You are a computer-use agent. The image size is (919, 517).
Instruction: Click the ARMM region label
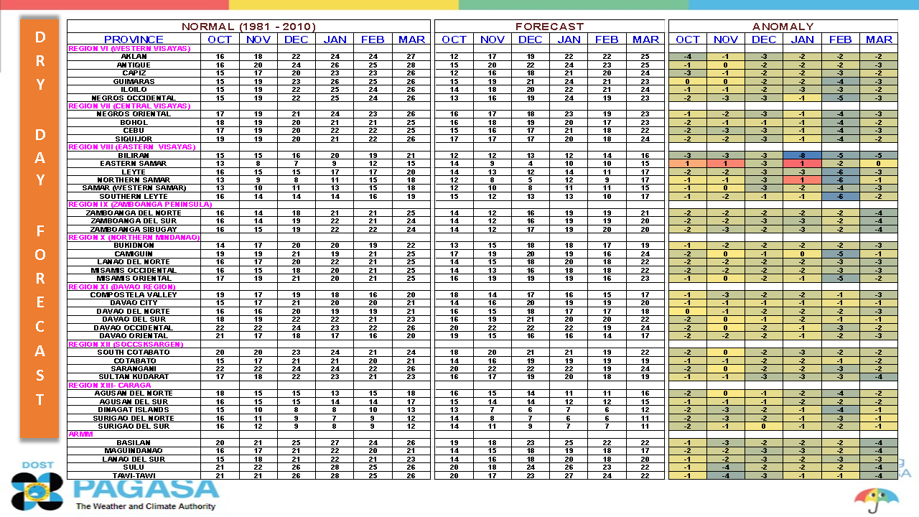point(80,434)
